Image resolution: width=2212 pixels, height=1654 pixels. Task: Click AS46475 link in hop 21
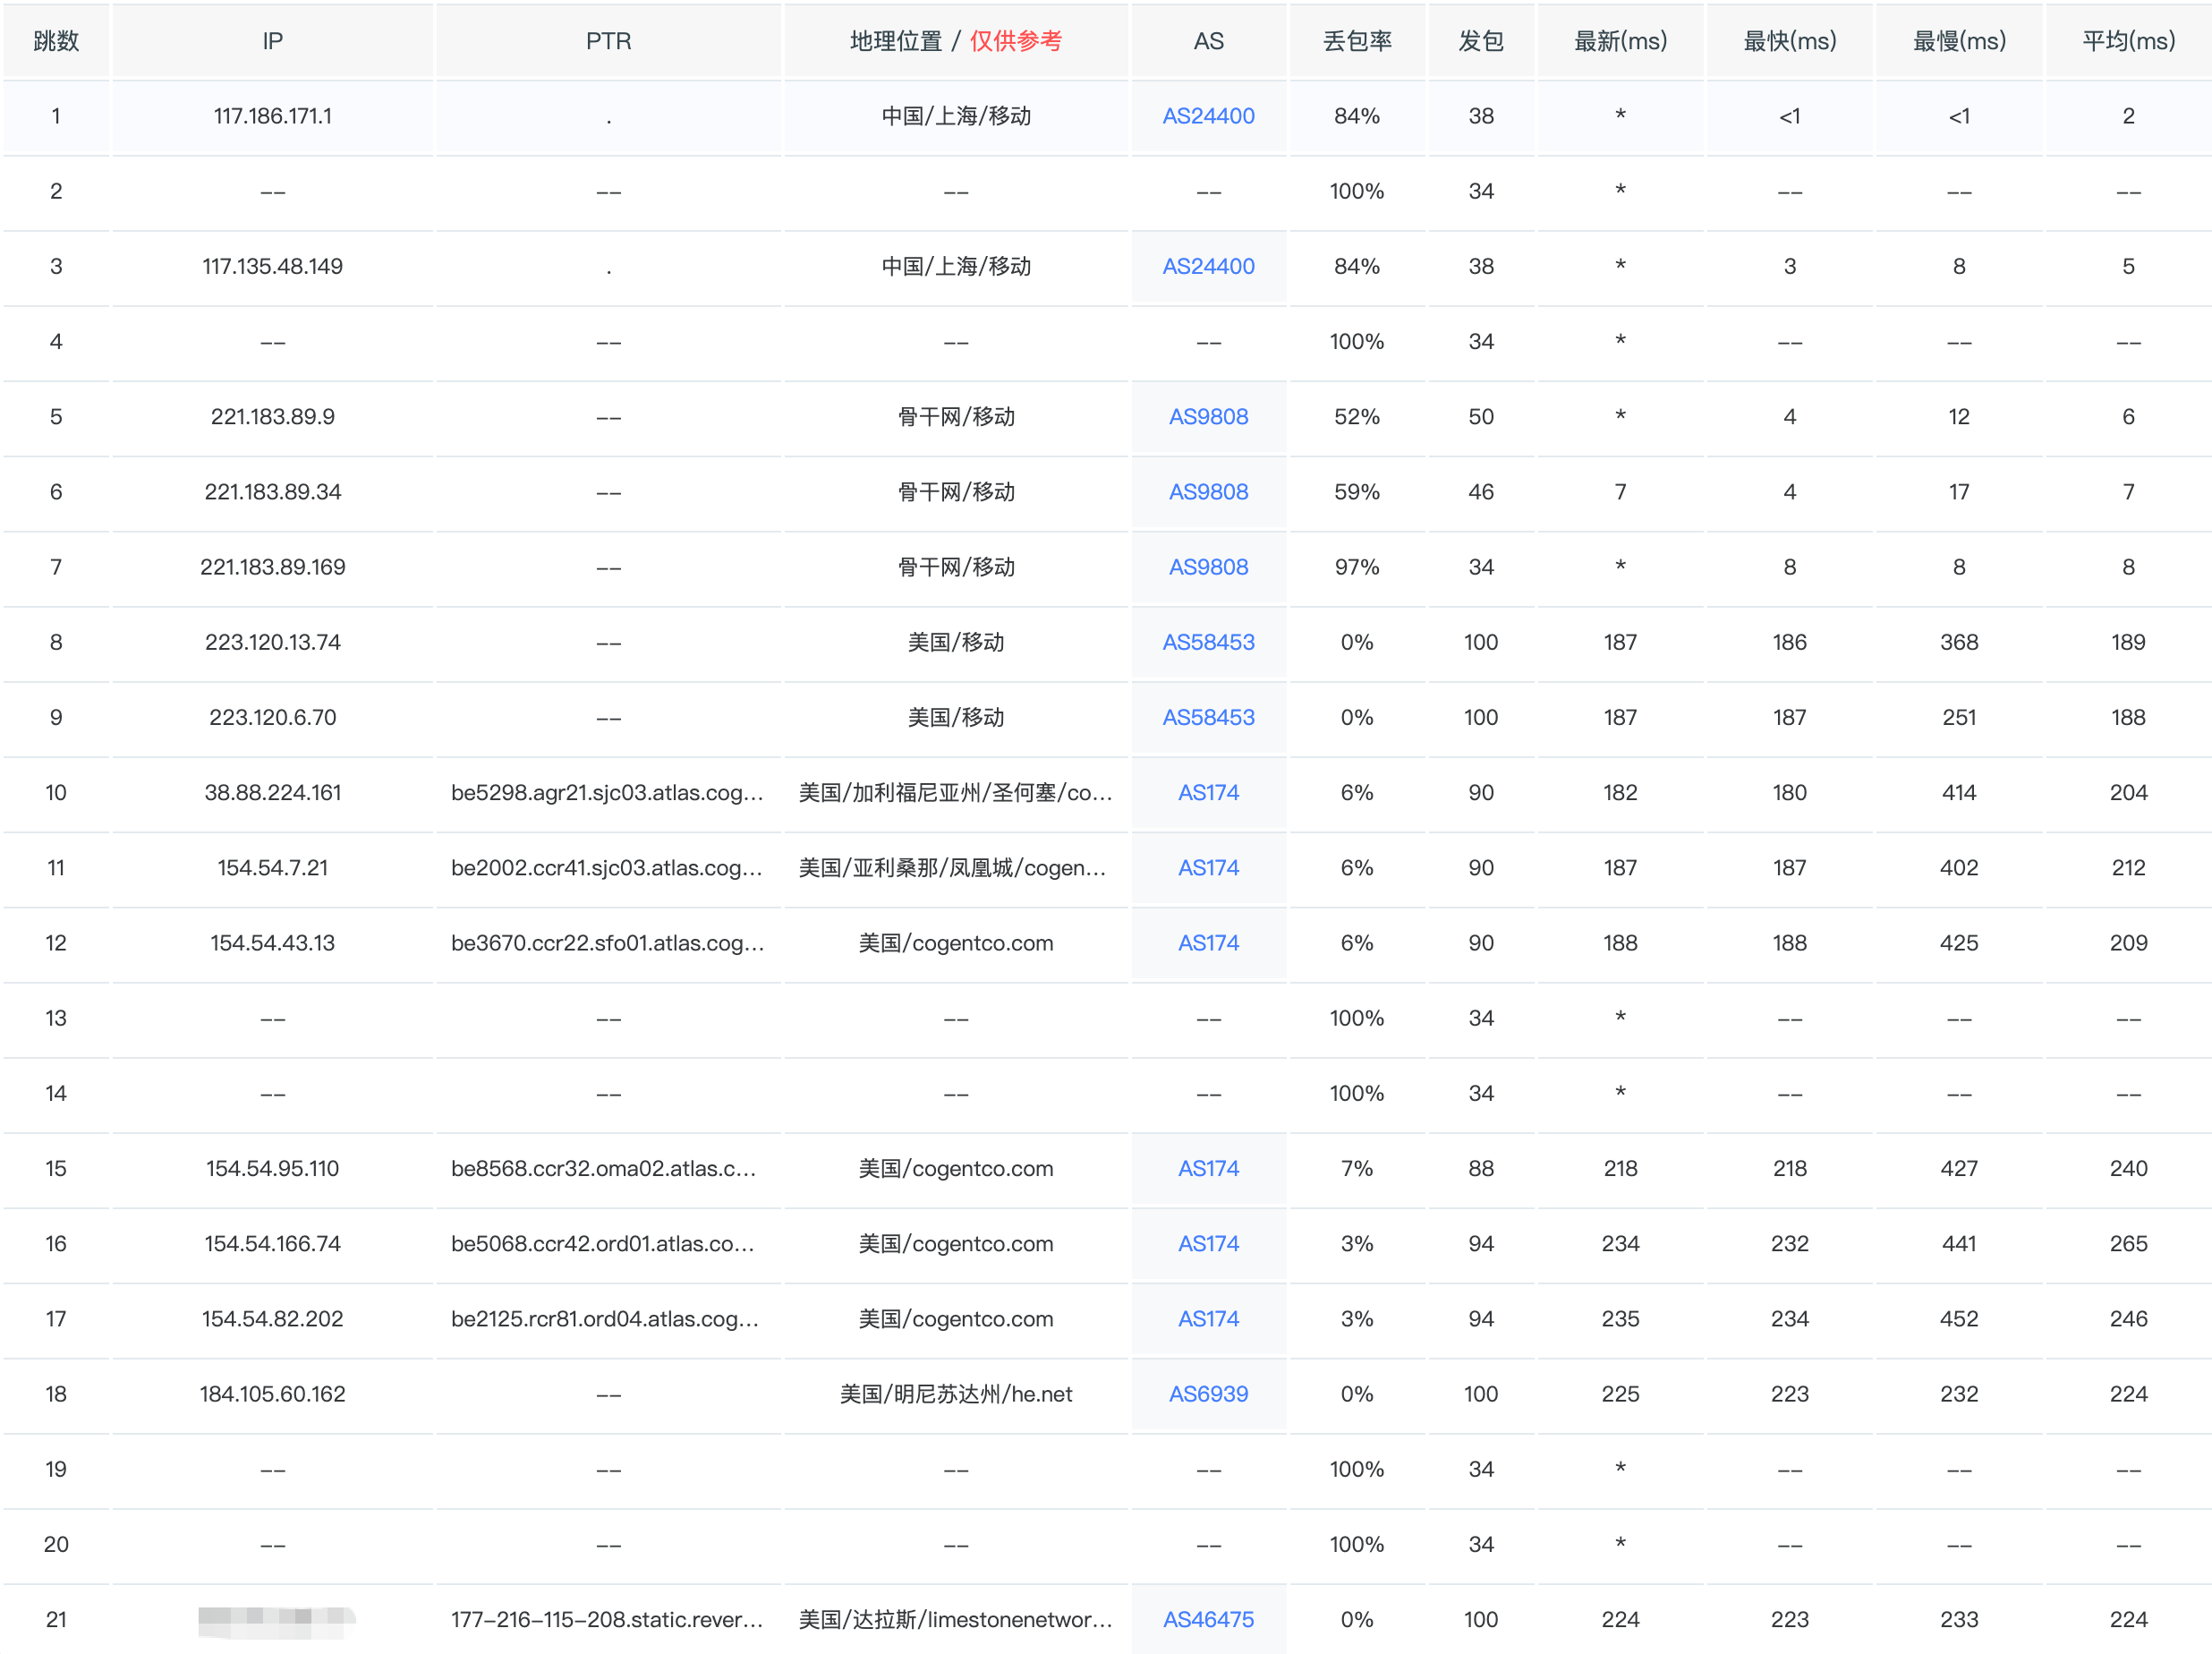1207,1619
